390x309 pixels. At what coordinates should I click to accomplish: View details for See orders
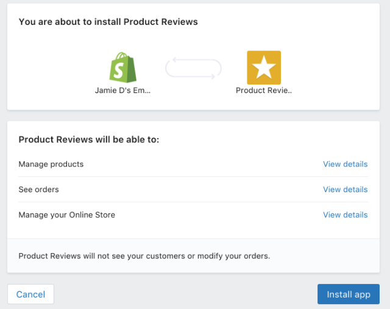coord(346,189)
